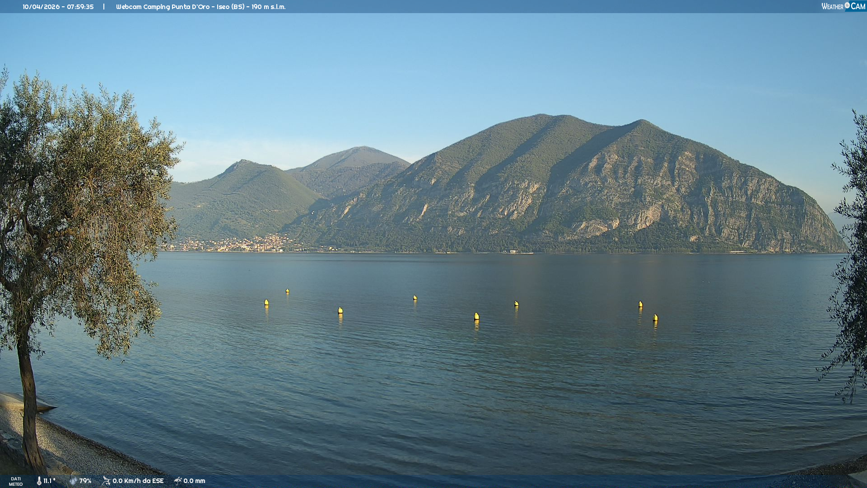Click the vertical separator after timestamp

pyautogui.click(x=104, y=7)
